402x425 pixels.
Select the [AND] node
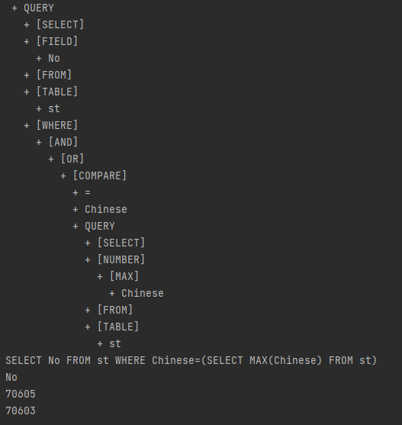[x=63, y=142]
